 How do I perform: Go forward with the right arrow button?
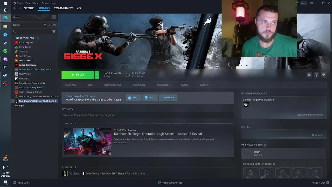pyautogui.click(x=20, y=8)
